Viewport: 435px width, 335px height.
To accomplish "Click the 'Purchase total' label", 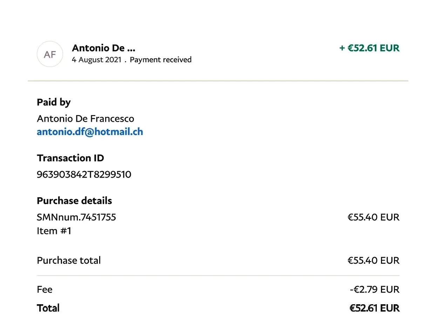I will click(69, 260).
